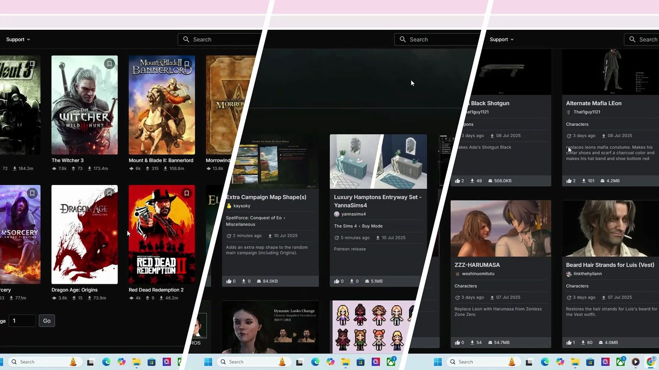The height and width of the screenshot is (370, 659).
Task: Open the Luxury Hamptons Entryway preview image
Action: 378,161
